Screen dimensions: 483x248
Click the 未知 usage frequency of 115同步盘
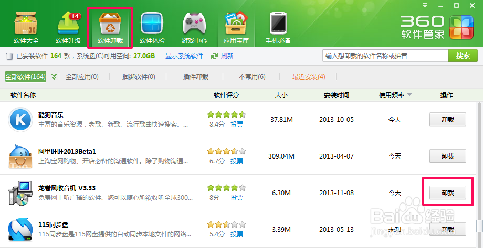pyautogui.click(x=395, y=229)
